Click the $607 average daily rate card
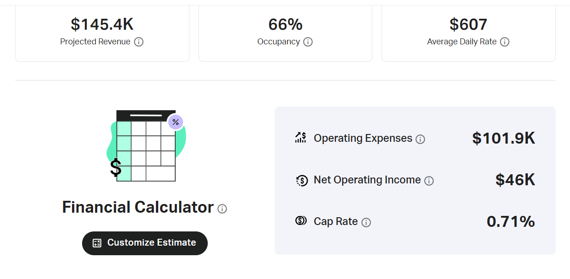The width and height of the screenshot is (570, 279). (x=468, y=31)
